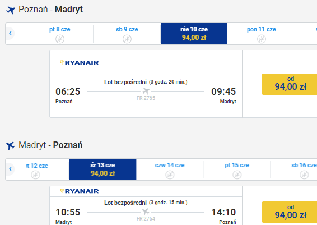Click no-flight icon under pon 11 cze
Image resolution: width=317 pixels, height=225 pixels.
262,39
